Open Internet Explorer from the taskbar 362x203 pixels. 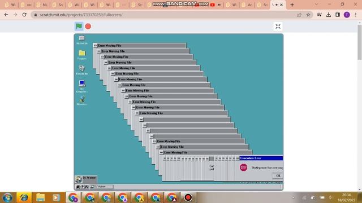pos(24,197)
